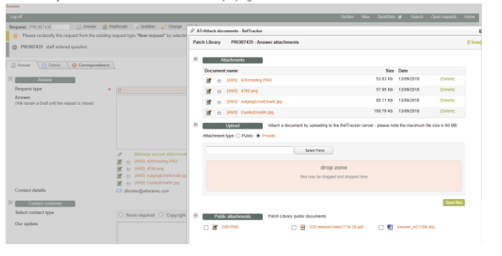Open the outgingErrorEmails.jpg file link in dialog
This screenshot has height=256, width=502.
click(x=261, y=102)
